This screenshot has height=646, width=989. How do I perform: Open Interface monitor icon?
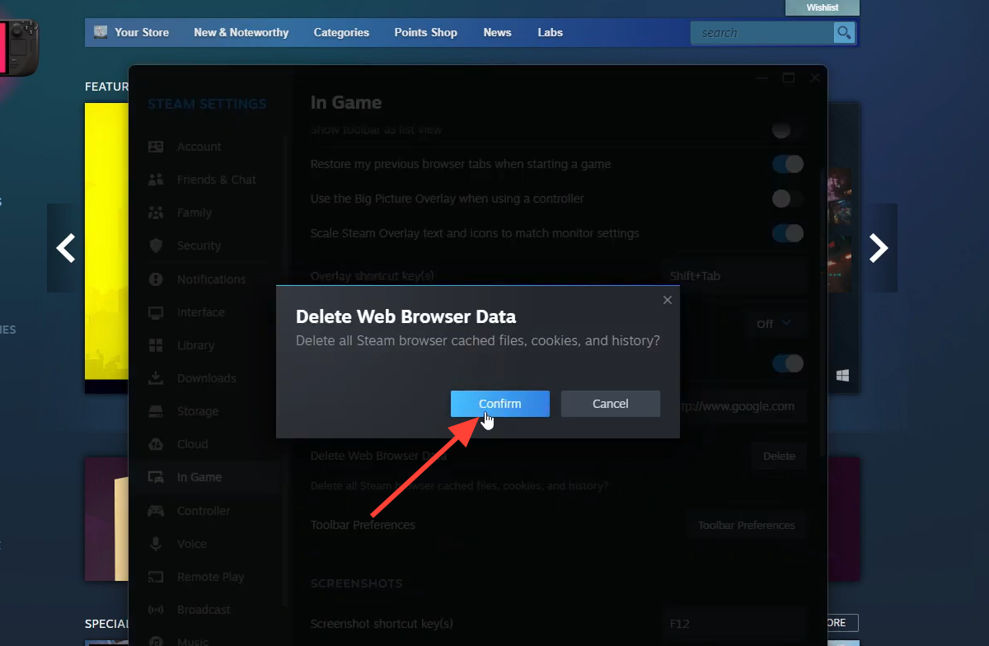(x=156, y=312)
